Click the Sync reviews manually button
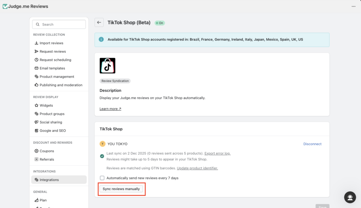361x208 pixels. point(121,189)
